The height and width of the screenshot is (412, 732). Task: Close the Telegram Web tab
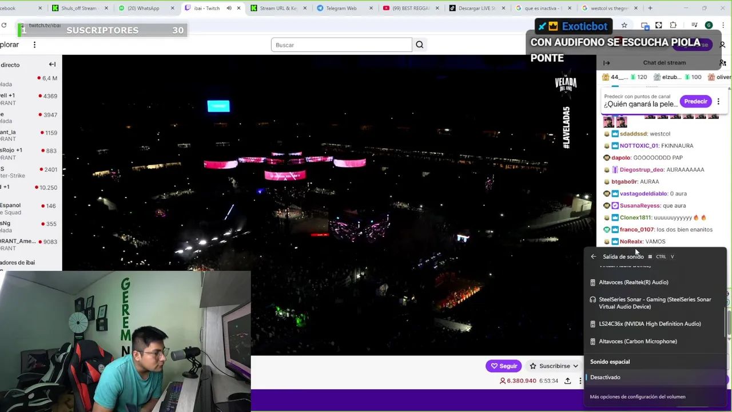pyautogui.click(x=371, y=8)
